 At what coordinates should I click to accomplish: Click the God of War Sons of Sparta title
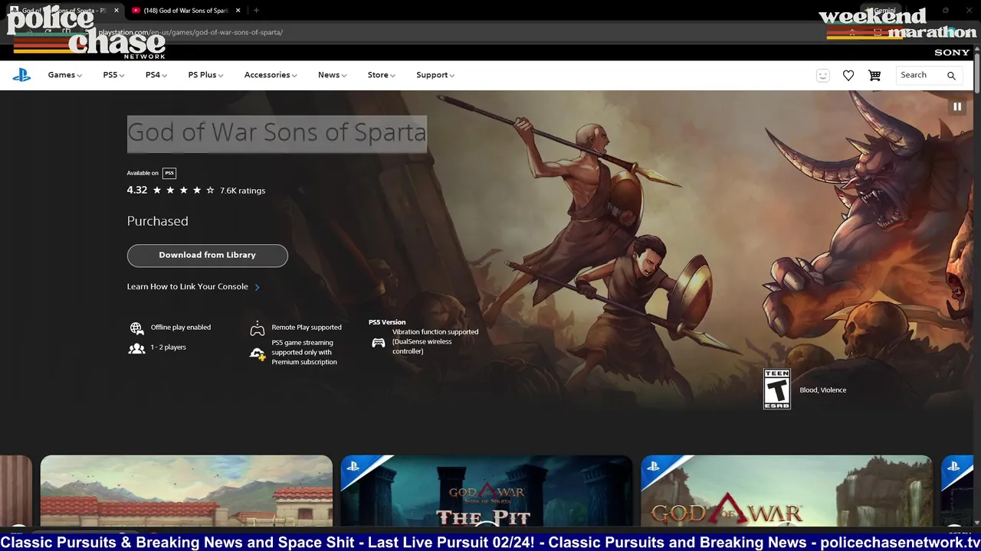pos(277,132)
